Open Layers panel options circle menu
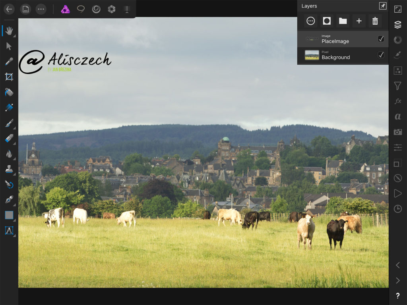The height and width of the screenshot is (305, 407). (x=311, y=21)
